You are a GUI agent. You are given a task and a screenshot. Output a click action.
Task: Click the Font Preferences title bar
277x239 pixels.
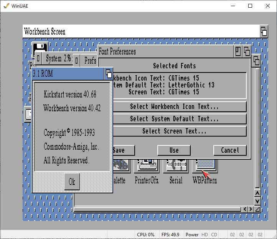coord(166,51)
